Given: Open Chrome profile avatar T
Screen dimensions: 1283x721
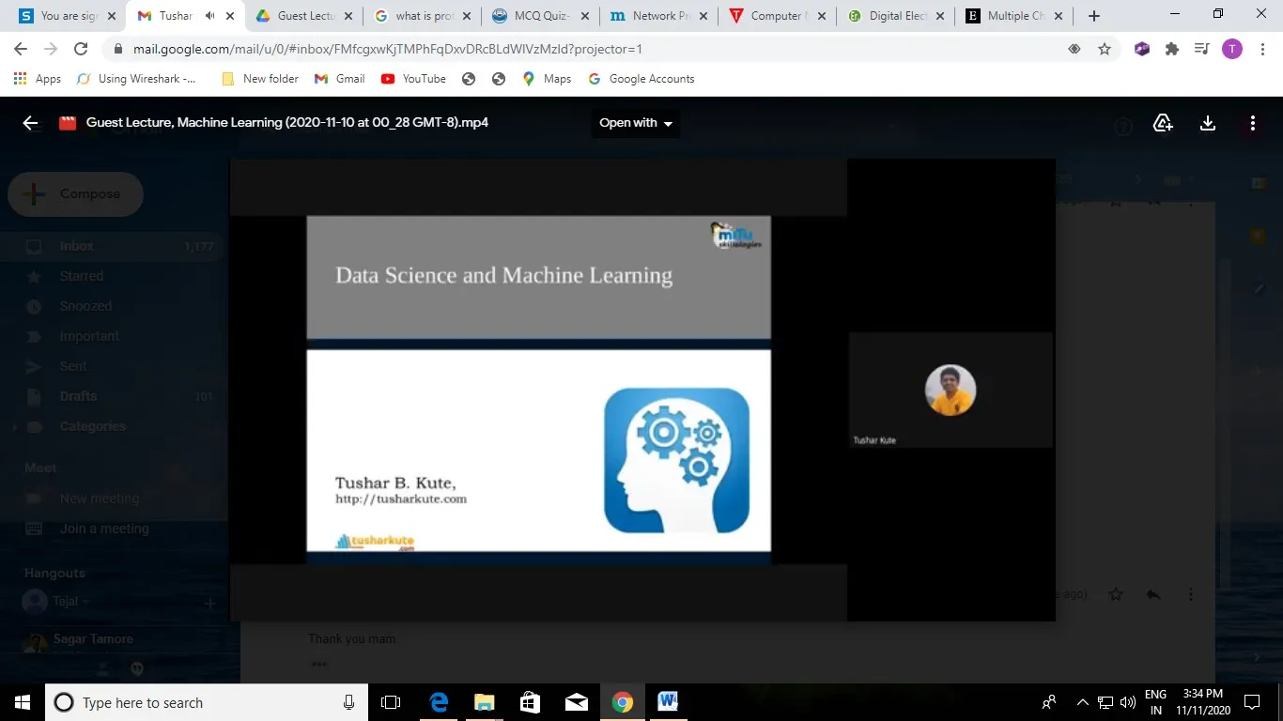Looking at the screenshot, I should (1231, 49).
